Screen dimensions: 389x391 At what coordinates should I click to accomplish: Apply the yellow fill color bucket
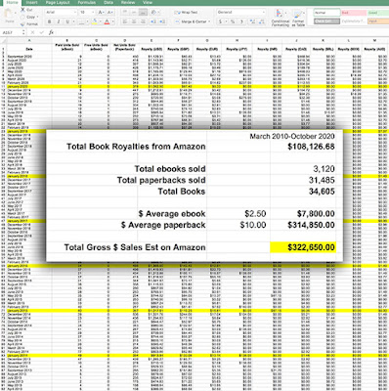[x=95, y=22]
